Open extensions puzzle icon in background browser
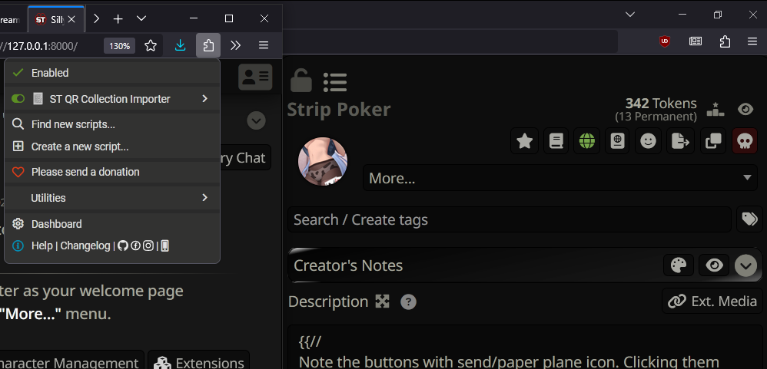 tap(725, 41)
